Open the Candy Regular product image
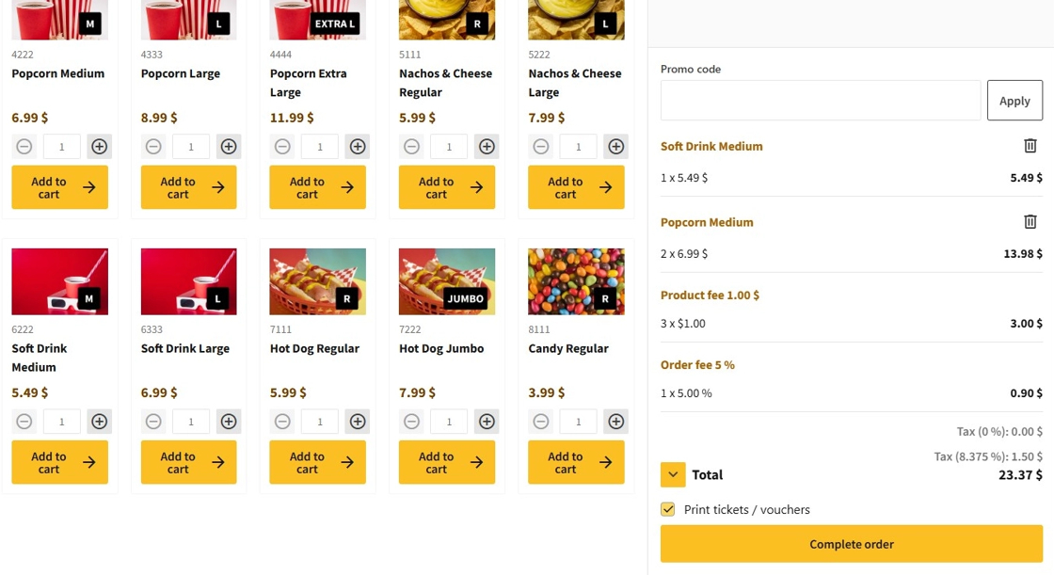 (x=576, y=281)
